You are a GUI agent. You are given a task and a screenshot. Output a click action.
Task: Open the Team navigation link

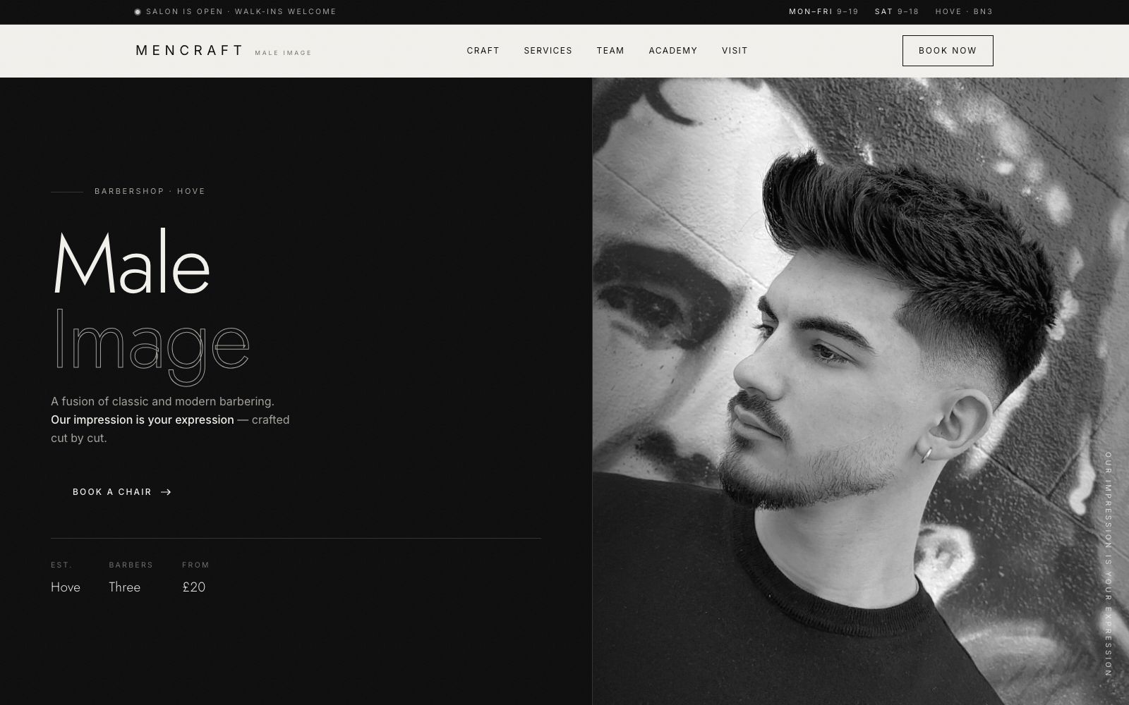610,51
